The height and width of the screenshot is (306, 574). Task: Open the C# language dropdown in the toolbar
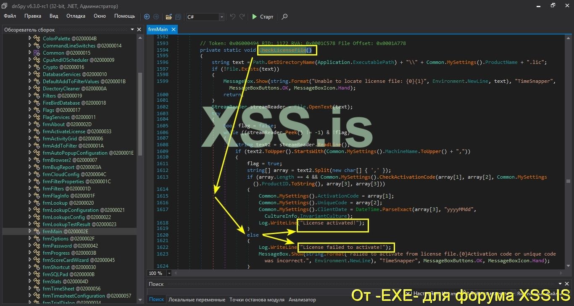coord(221,17)
